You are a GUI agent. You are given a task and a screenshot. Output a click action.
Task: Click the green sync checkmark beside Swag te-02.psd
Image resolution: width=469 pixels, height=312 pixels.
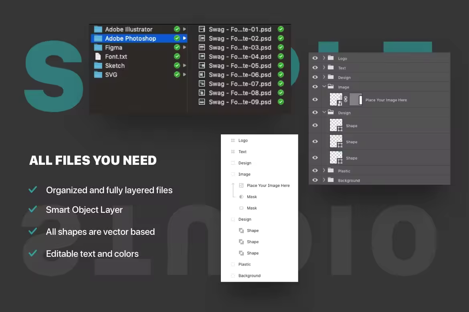pyautogui.click(x=281, y=38)
